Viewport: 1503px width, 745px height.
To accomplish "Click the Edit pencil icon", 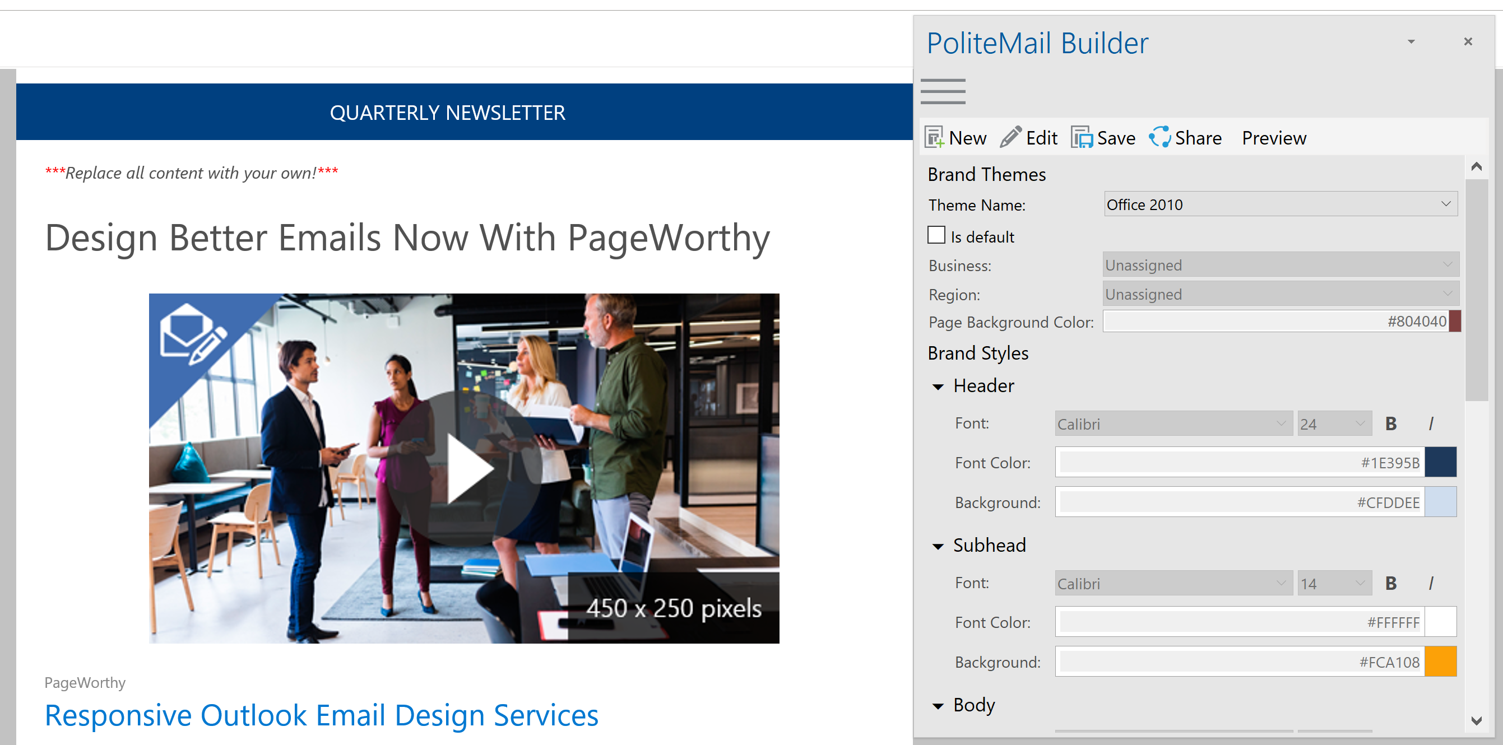I will (x=1010, y=138).
